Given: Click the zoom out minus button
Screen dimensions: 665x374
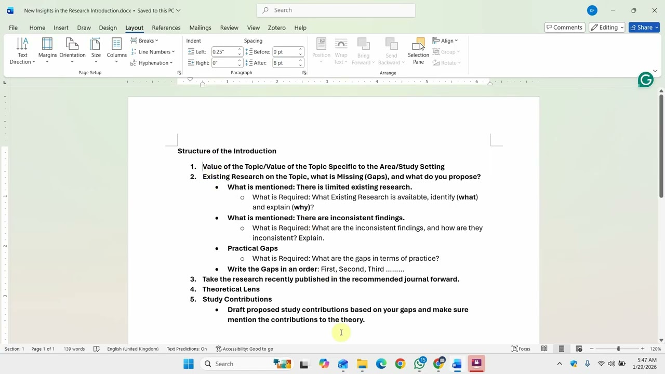Looking at the screenshot, I should pos(591,349).
